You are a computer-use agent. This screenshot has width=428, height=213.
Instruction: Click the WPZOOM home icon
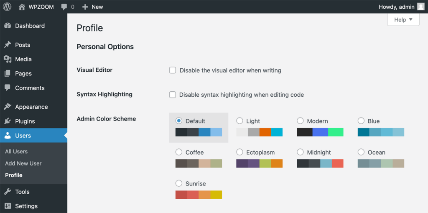point(22,7)
